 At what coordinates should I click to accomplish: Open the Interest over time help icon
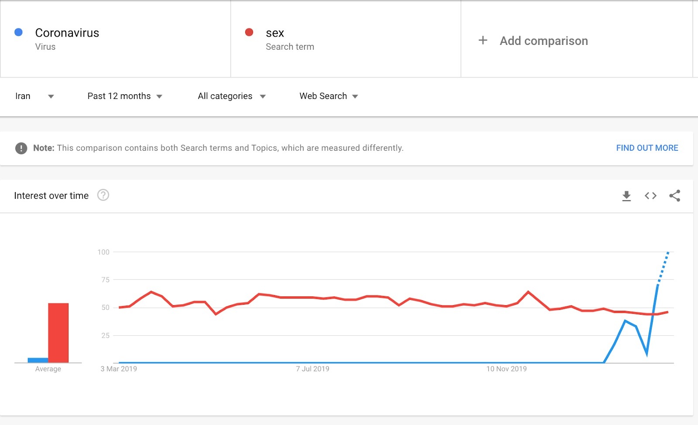click(x=103, y=195)
